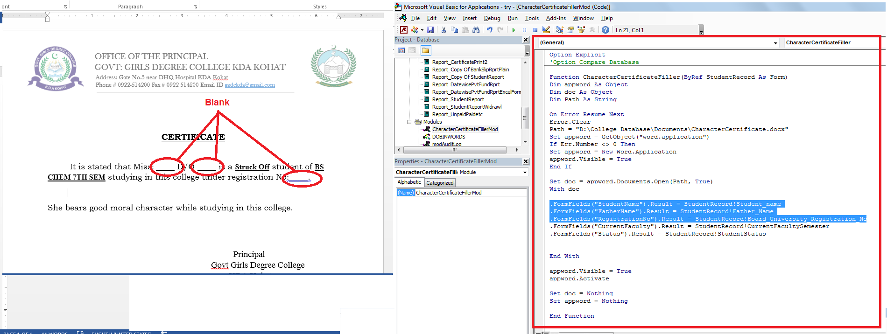Image resolution: width=887 pixels, height=334 pixels.
Task: Collapse the Modules folder tree node
Action: [409, 122]
